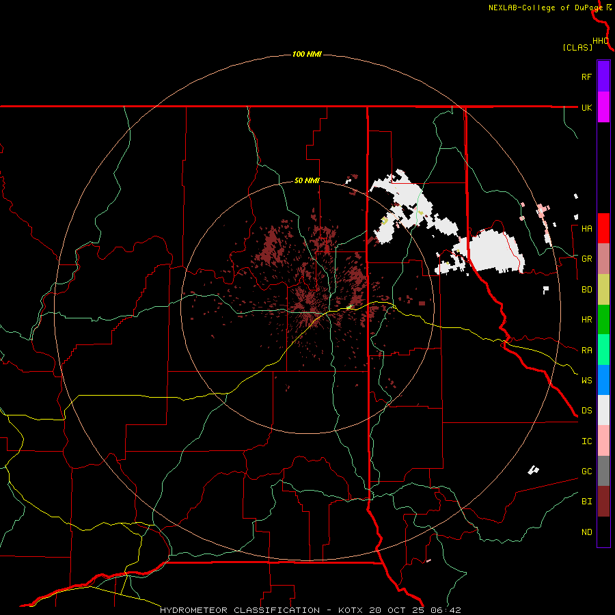Click the ND black legend swatch
615x615 pixels.
click(603, 532)
